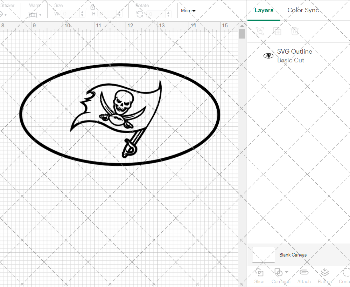Click the Combine tool icon
Screen dimensions: 350x287
pyautogui.click(x=278, y=273)
